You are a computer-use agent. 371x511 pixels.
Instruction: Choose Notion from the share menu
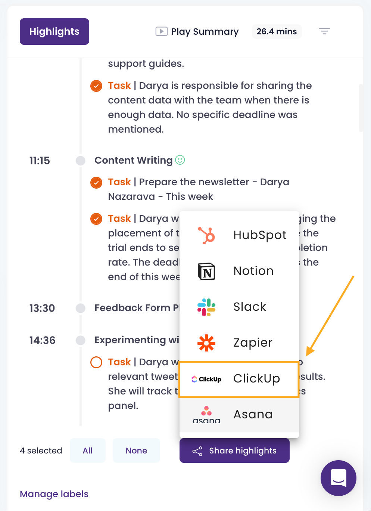coord(253,271)
